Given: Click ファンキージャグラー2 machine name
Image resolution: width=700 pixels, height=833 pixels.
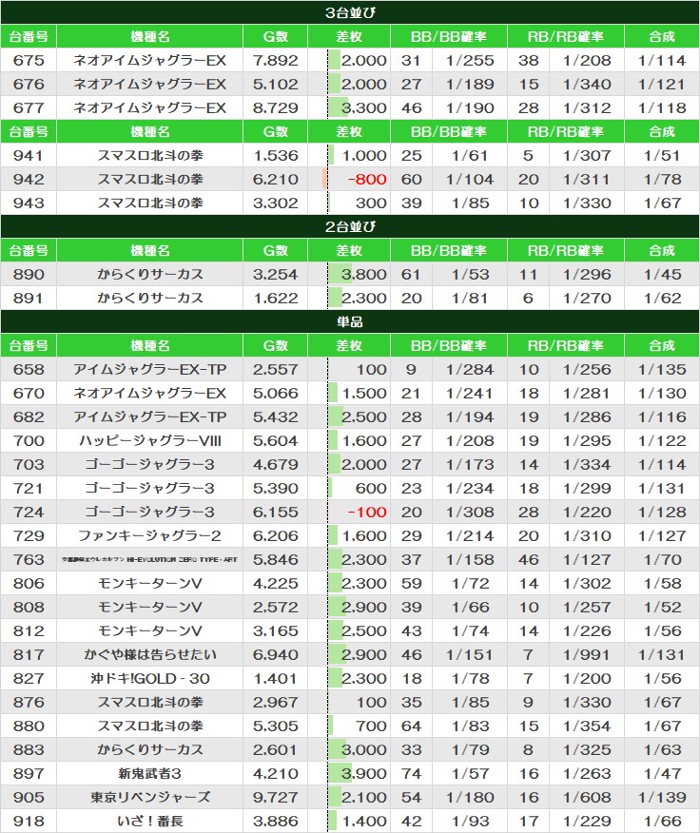Looking at the screenshot, I should pyautogui.click(x=150, y=535).
